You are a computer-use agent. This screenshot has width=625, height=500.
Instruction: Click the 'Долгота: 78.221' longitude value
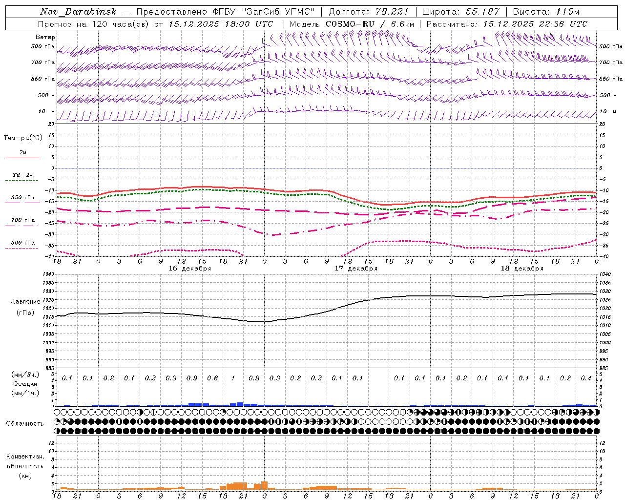tap(369, 12)
